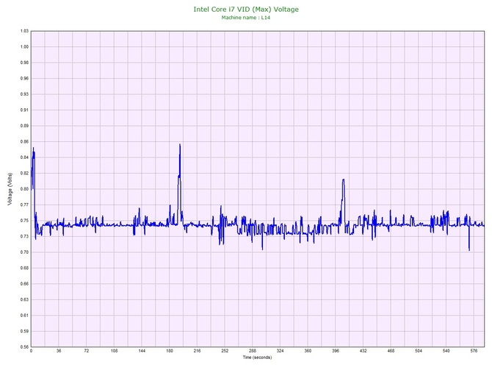Click the 0.89 voltage axis label
The width and height of the screenshot is (492, 370).
24,126
